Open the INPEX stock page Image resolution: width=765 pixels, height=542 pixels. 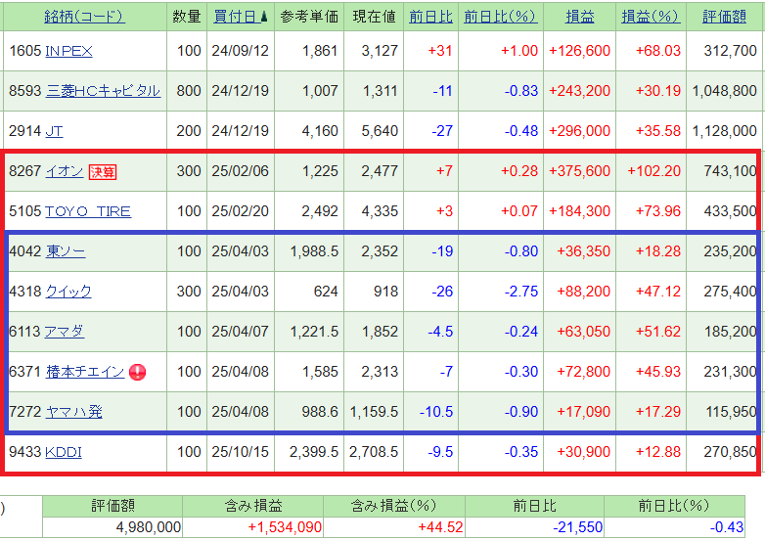coord(68,51)
